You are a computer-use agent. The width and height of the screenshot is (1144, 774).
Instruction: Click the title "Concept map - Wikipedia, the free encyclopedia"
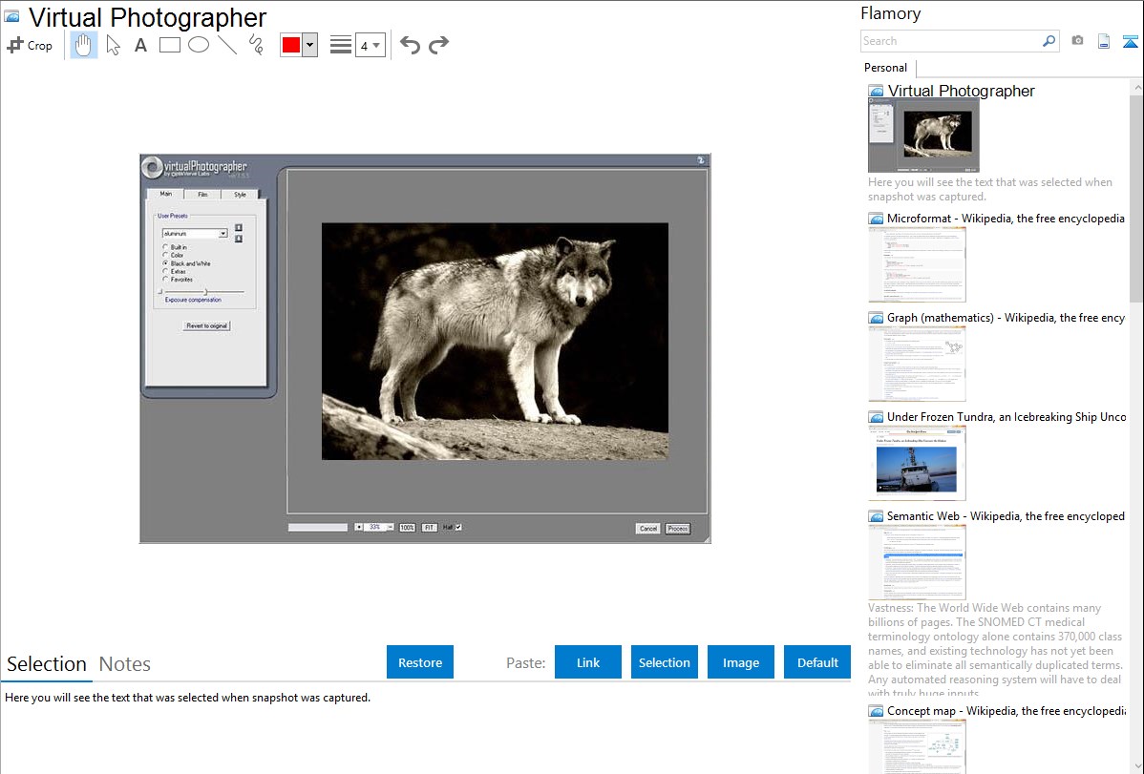tap(1006, 711)
